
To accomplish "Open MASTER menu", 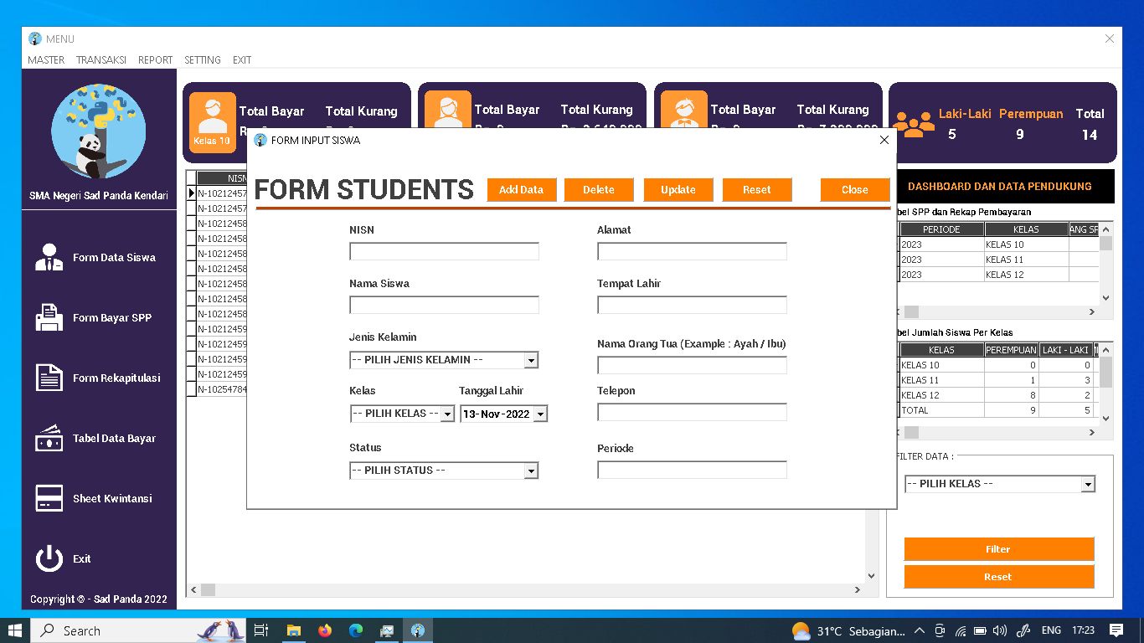I will click(x=46, y=60).
